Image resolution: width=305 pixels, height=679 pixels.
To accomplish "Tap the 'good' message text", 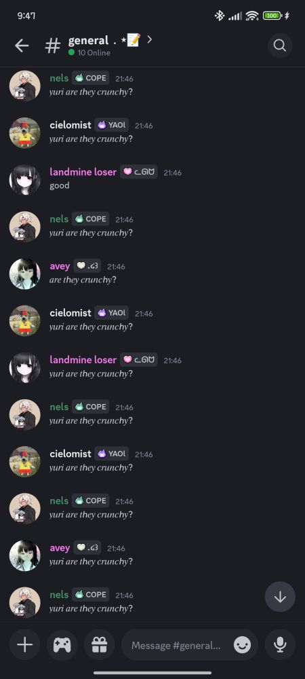I will click(59, 186).
